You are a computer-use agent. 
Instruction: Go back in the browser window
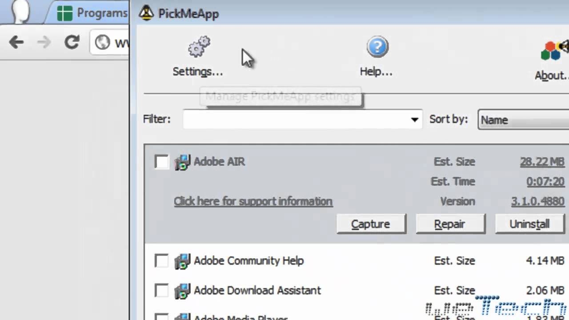pyautogui.click(x=16, y=42)
